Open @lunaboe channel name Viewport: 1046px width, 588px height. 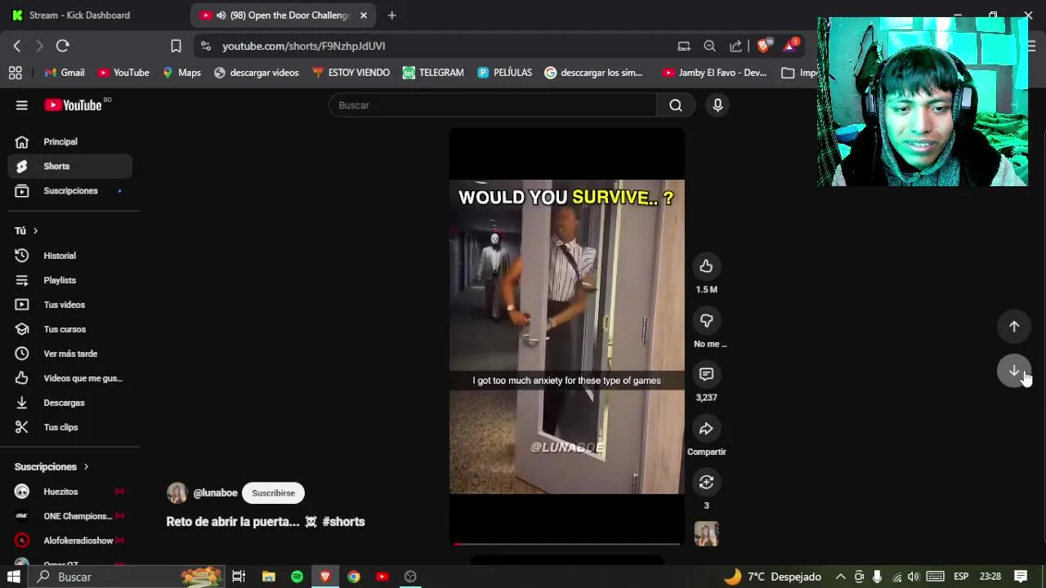[x=215, y=492]
